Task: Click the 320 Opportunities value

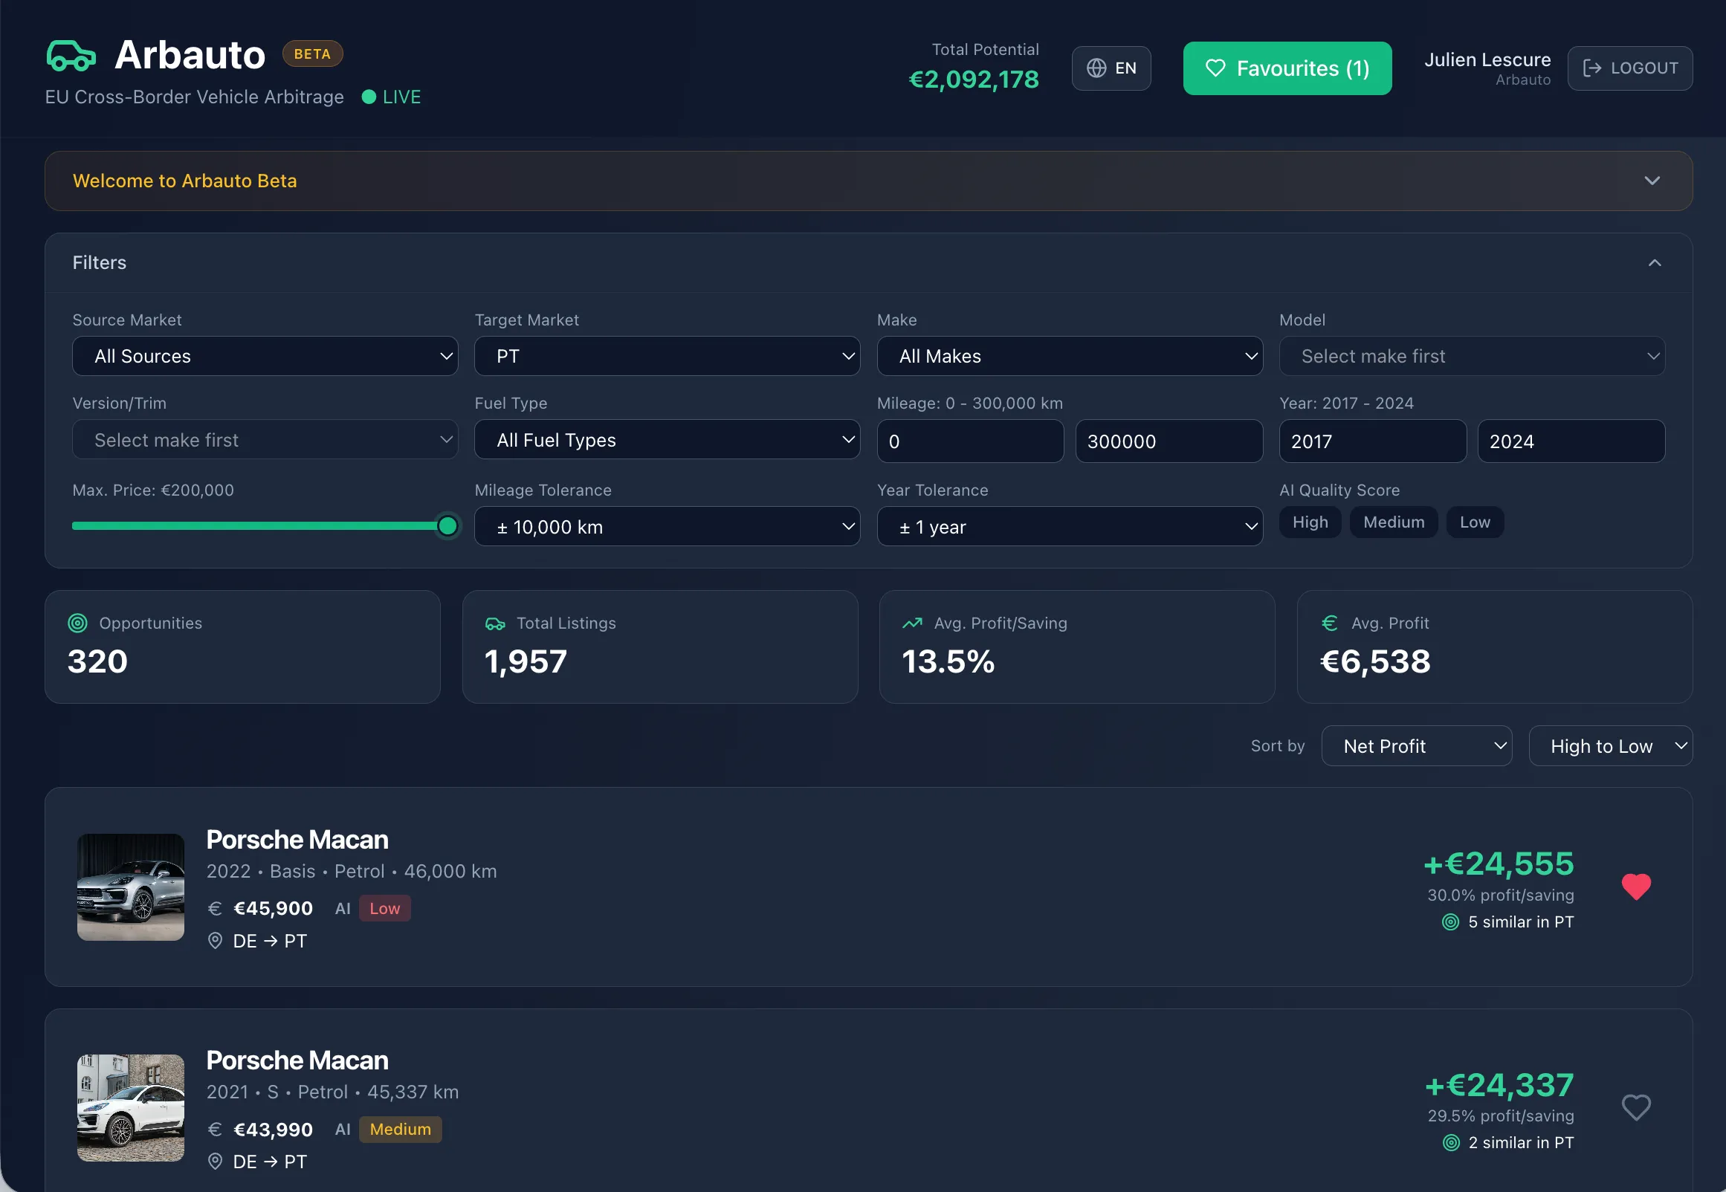Action: pyautogui.click(x=98, y=661)
